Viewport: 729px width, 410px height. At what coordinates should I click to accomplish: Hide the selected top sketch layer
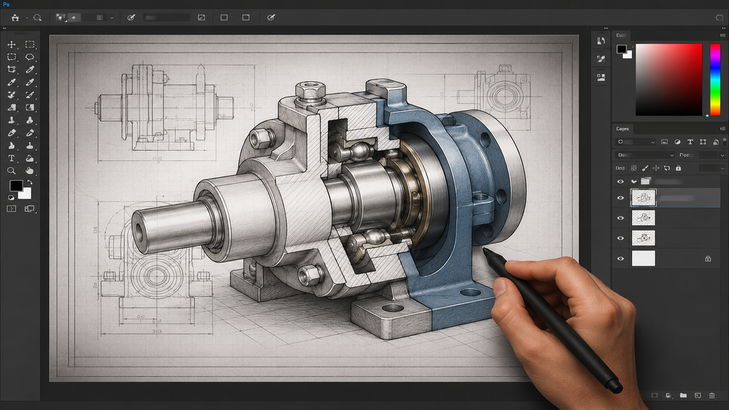click(620, 198)
